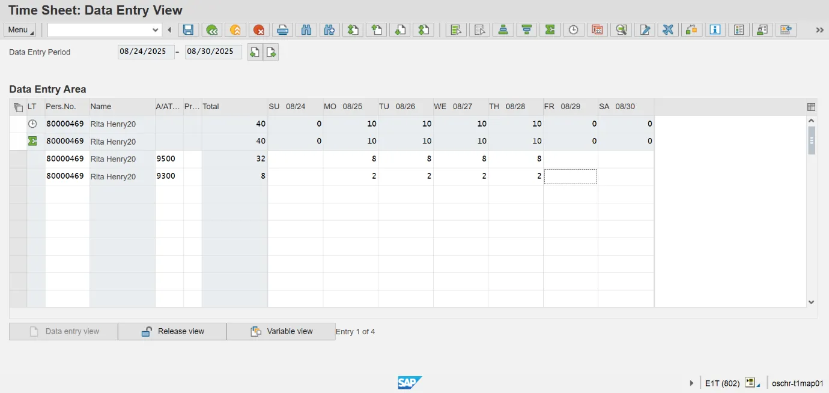Click the next period icon
This screenshot has height=393, width=829.
(271, 52)
